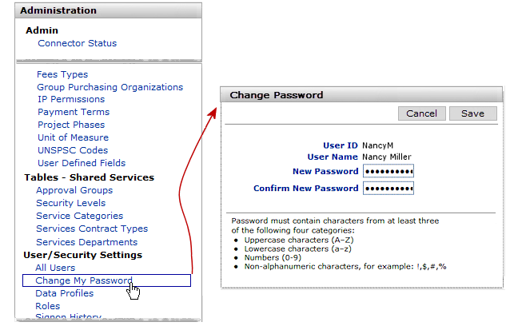This screenshot has height=326, width=506.
Task: Click Save in Change Password
Action: (x=472, y=113)
